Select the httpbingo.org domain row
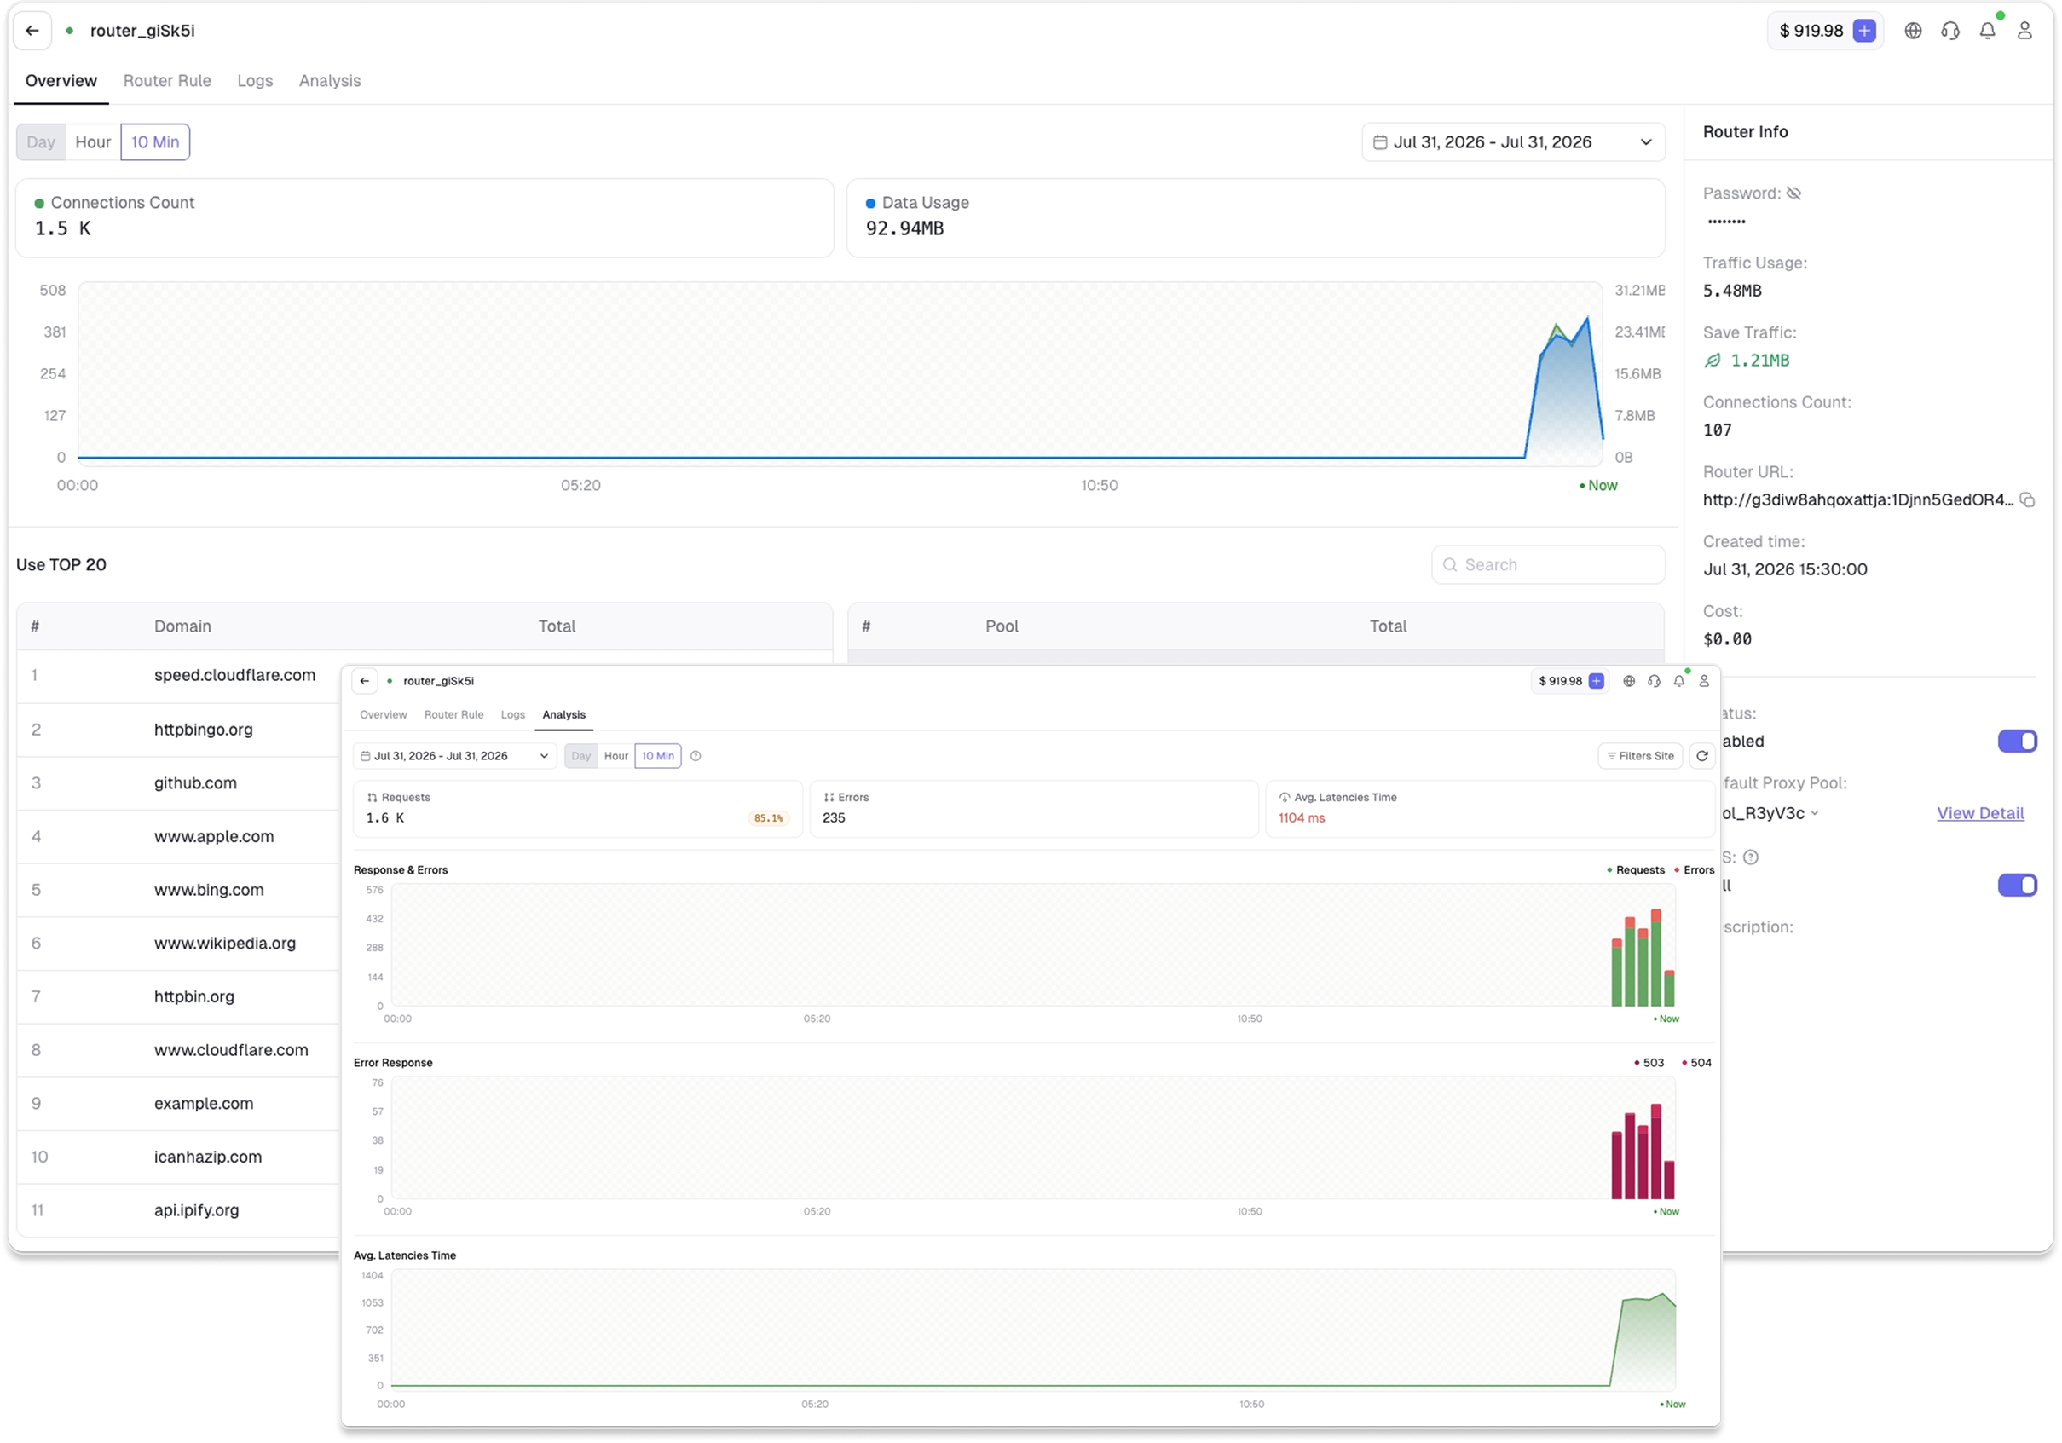Screen dimensions: 2062x1443 point(203,729)
